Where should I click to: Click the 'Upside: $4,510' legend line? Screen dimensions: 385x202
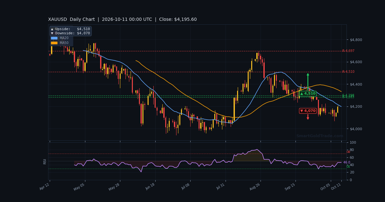[x=70, y=29]
